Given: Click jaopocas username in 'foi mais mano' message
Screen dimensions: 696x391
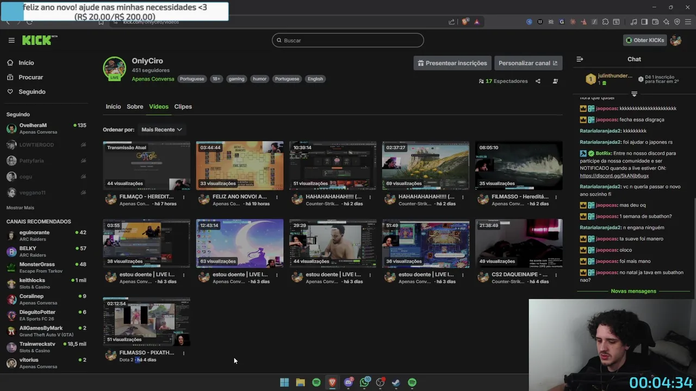Looking at the screenshot, I should (x=606, y=261).
